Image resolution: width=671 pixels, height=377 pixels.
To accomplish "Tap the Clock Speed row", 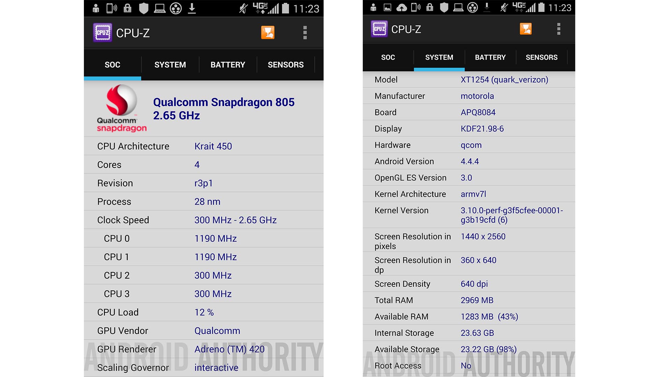I will coord(204,220).
